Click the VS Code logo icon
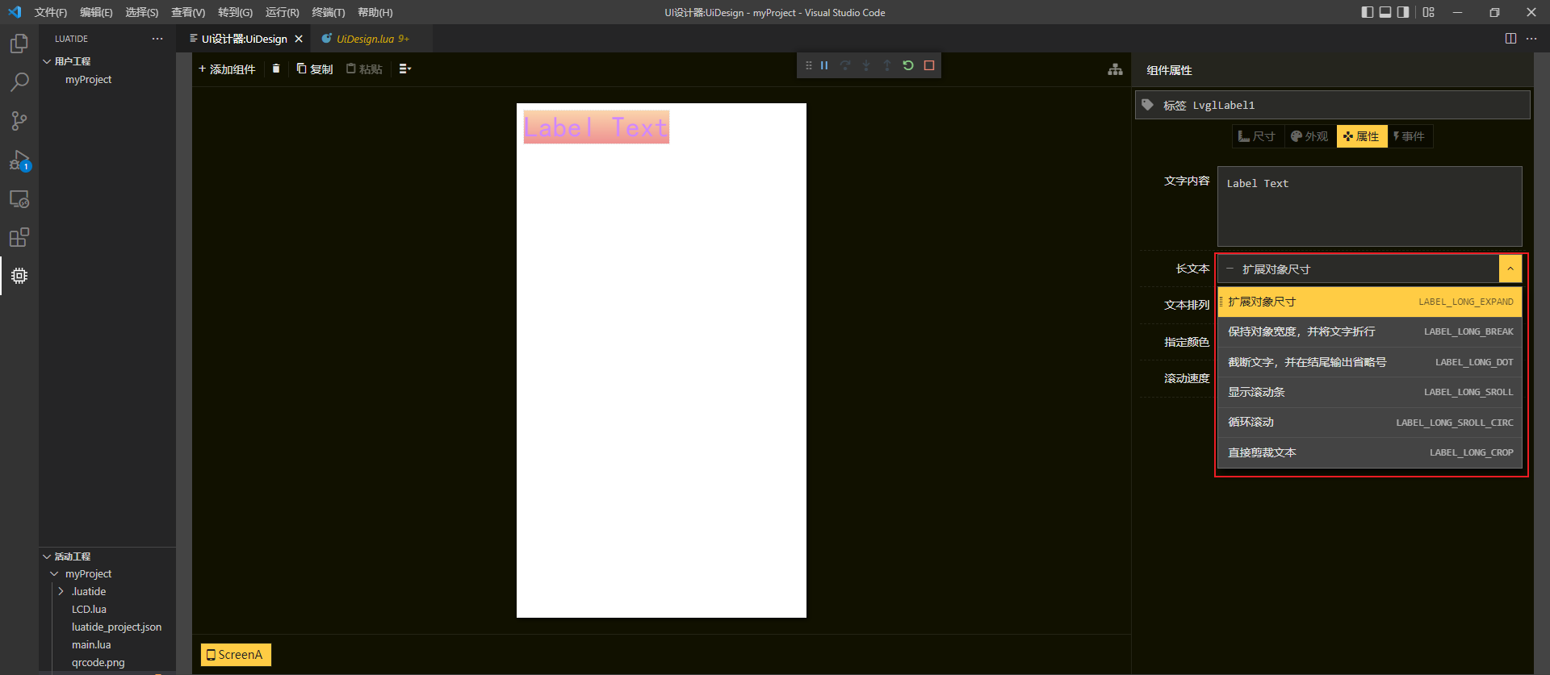Image resolution: width=1550 pixels, height=675 pixels. click(15, 12)
